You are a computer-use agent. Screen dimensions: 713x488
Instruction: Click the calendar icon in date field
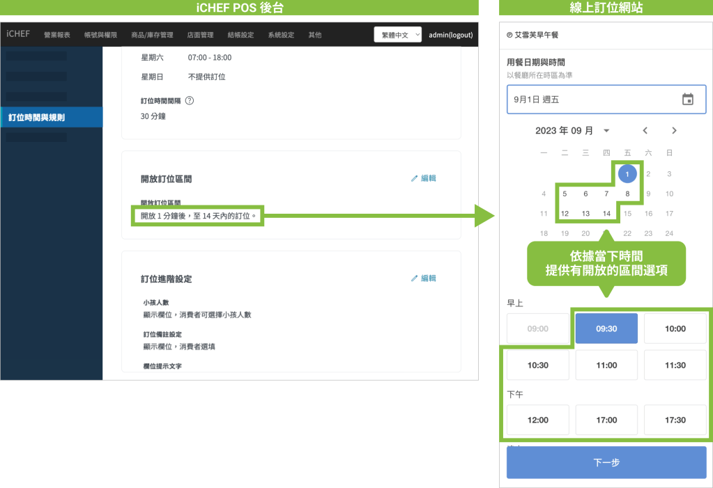click(x=687, y=100)
